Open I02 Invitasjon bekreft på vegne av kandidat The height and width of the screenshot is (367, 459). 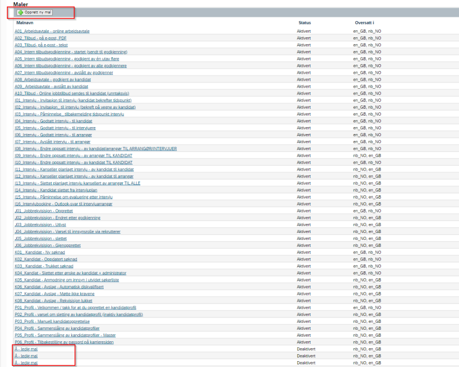coord(75,107)
